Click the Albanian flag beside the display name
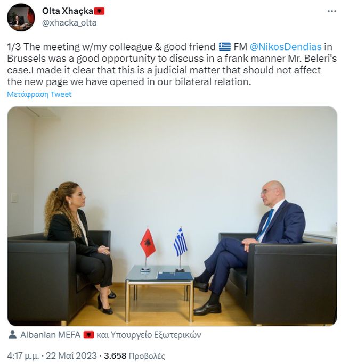This screenshot has width=341, height=364. (x=99, y=11)
